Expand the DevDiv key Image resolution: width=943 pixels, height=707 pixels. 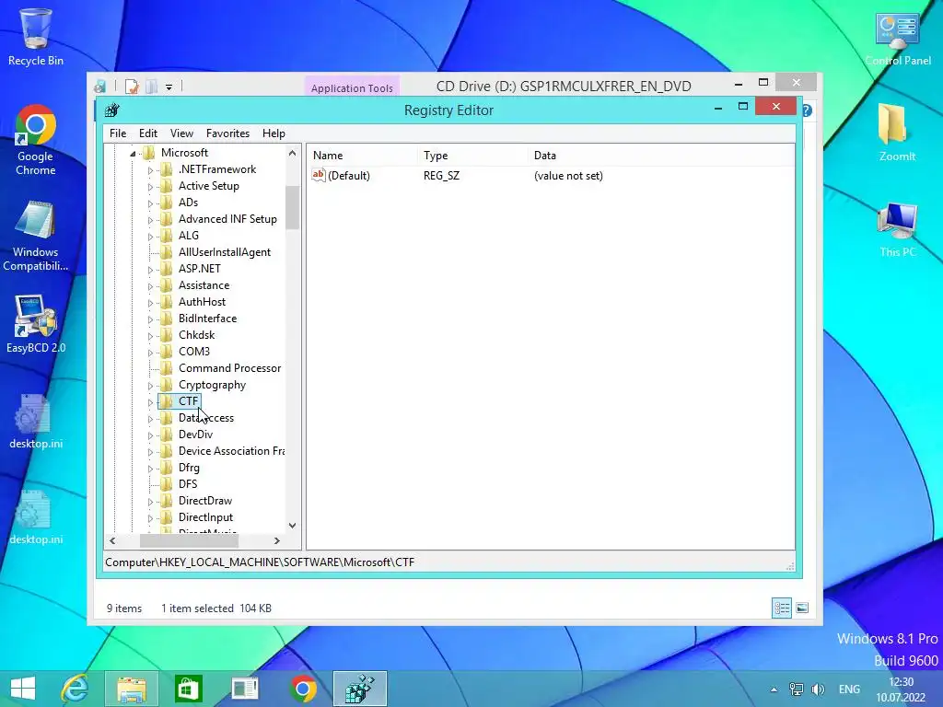(150, 435)
